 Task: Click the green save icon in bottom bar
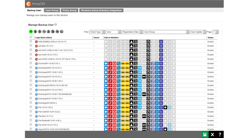205,135
